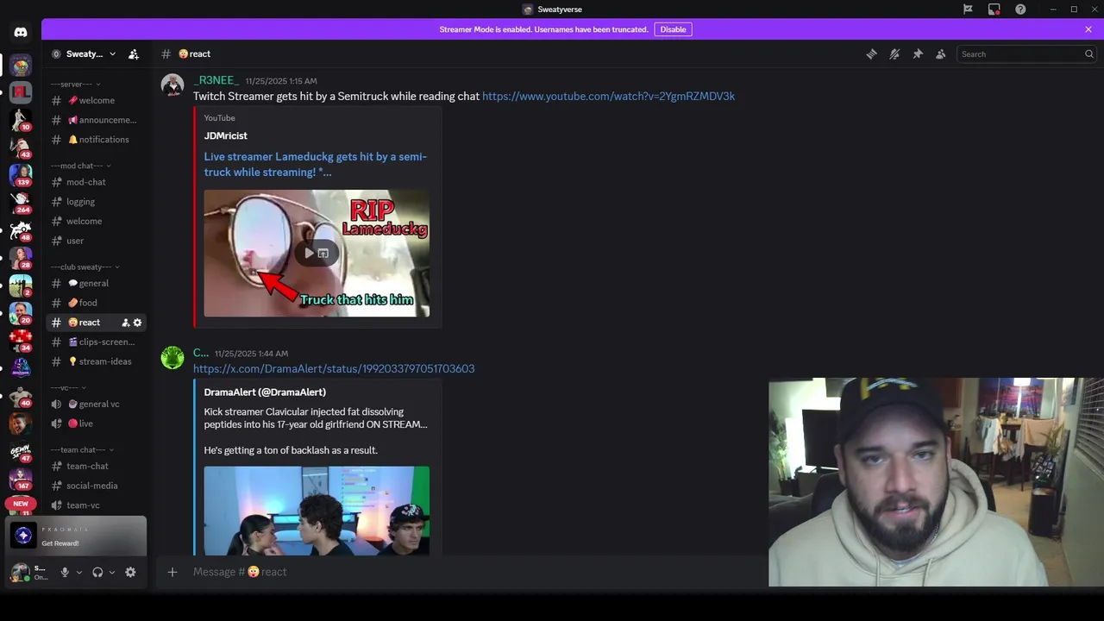
Task: Click invite people icon beside server name
Action: 134,53
